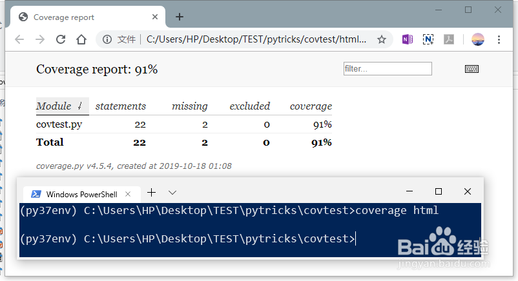518x281 pixels.
Task: Reload the coverage report page
Action: click(x=61, y=39)
